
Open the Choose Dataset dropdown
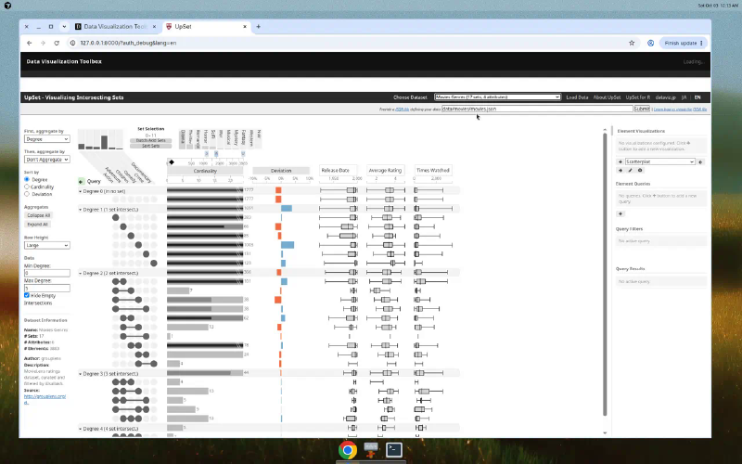point(497,97)
